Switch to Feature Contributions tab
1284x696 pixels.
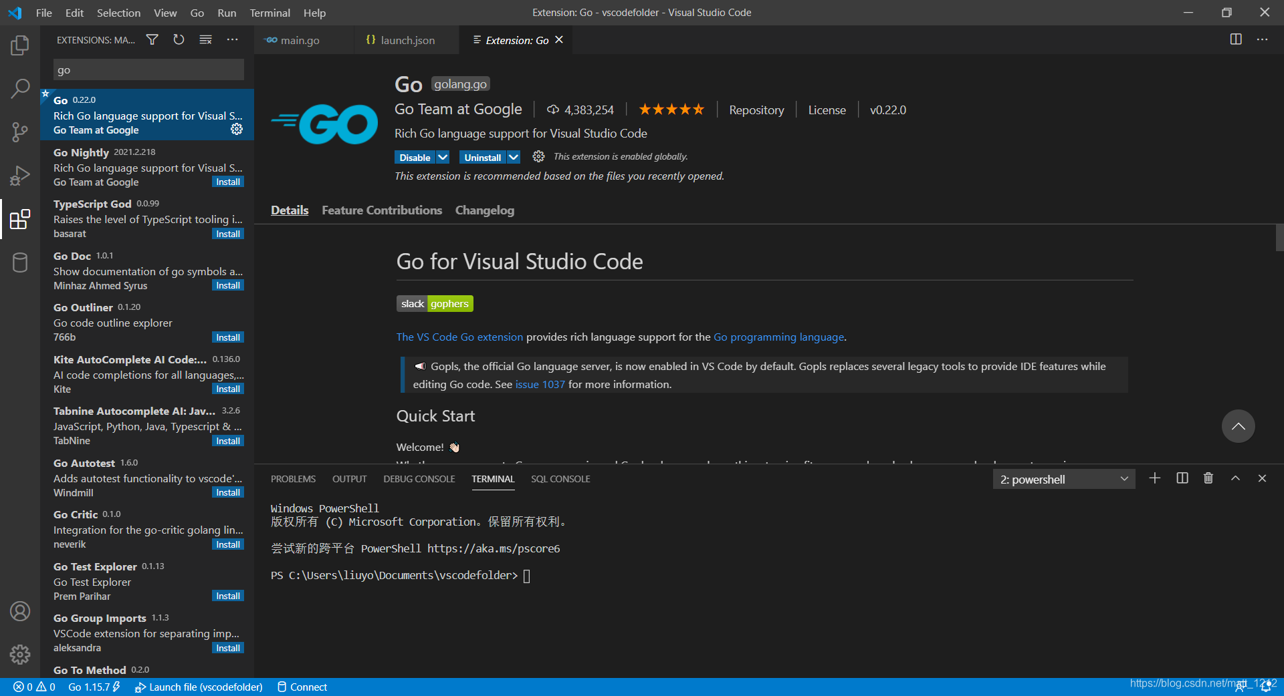coord(382,210)
